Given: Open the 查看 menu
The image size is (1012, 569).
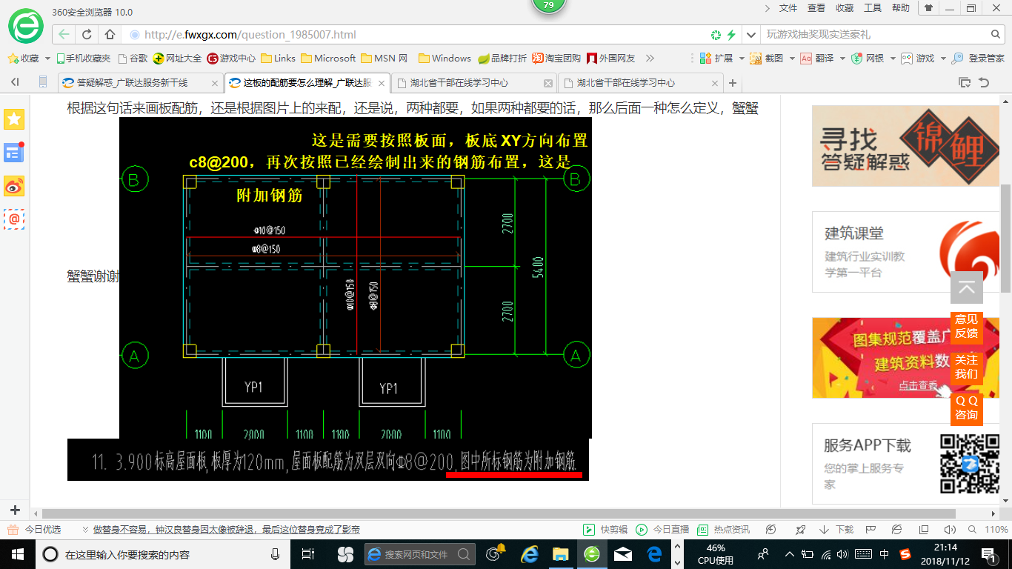Looking at the screenshot, I should pos(816,8).
